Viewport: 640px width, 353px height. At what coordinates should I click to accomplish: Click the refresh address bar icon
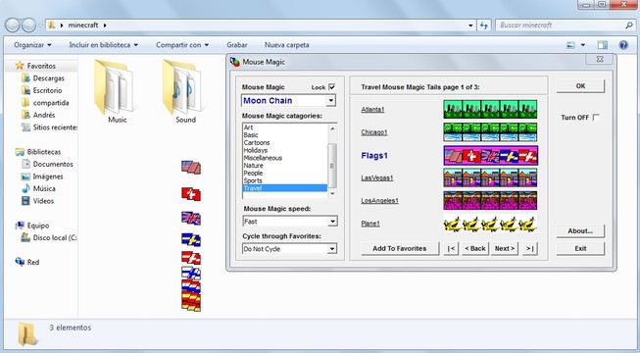483,25
